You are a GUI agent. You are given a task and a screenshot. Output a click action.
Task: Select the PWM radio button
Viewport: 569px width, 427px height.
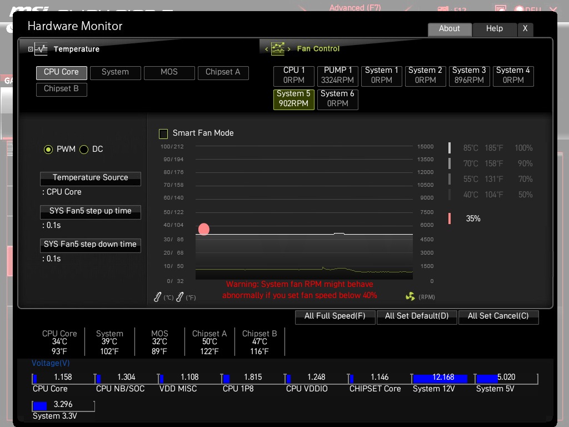[x=48, y=150]
